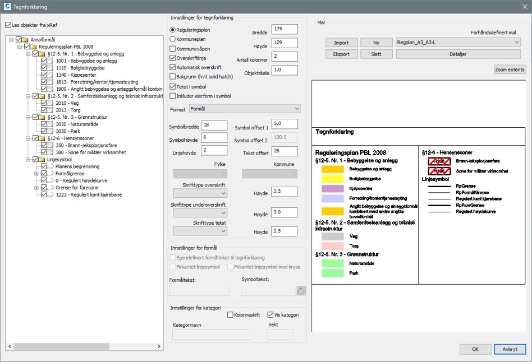Click the hatch icon for 1110 Boligbebyggelse
532x362 pixels.
(51, 68)
